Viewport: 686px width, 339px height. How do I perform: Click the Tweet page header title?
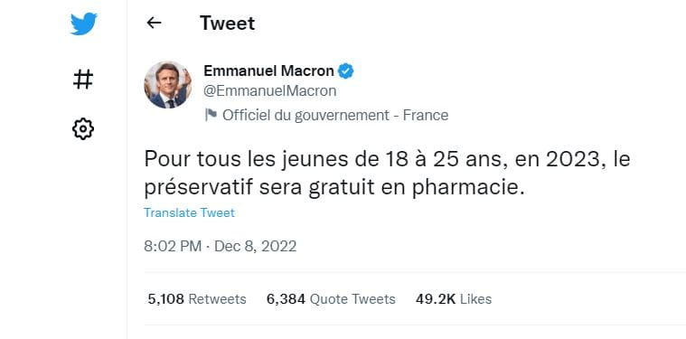click(228, 23)
